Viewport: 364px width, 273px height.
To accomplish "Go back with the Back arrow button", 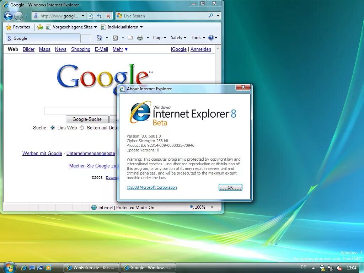I will (9, 16).
